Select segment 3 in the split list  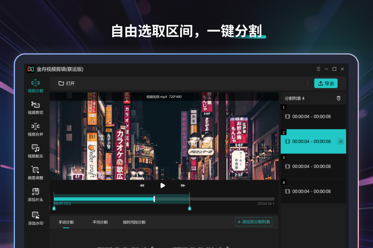pyautogui.click(x=313, y=166)
